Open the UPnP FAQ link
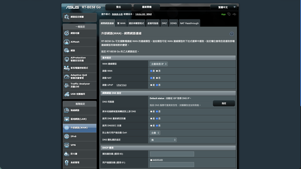 tap(122, 85)
